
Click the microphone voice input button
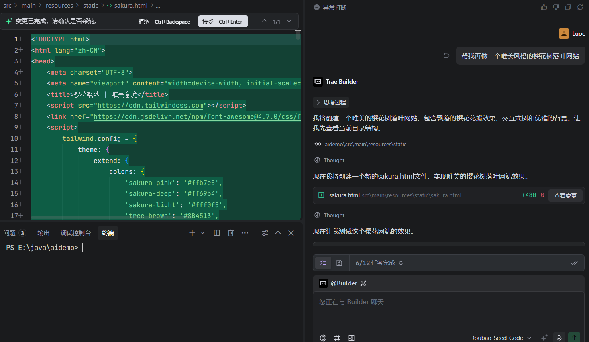click(559, 338)
